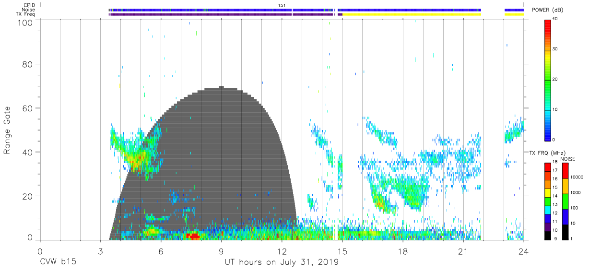
Task: Click the 6 tick on UT hours axis
Action: 161,252
